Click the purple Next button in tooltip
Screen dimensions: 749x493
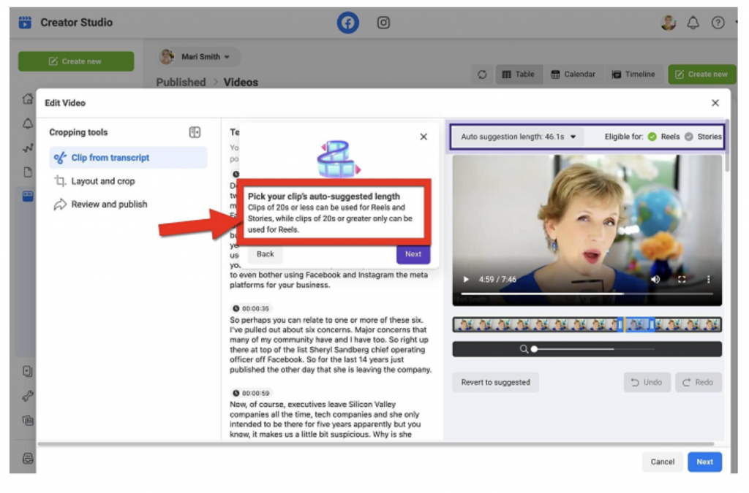coord(413,254)
